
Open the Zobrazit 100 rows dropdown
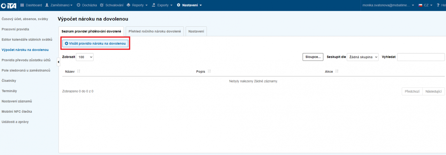85,57
